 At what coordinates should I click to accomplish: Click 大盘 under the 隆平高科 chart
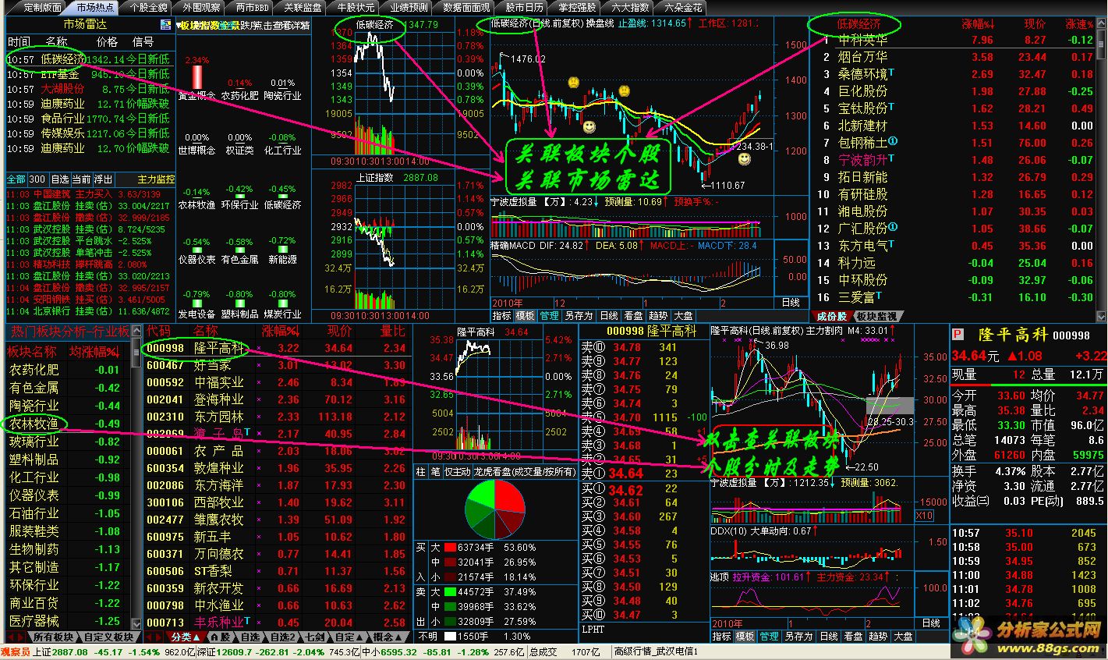tap(903, 637)
